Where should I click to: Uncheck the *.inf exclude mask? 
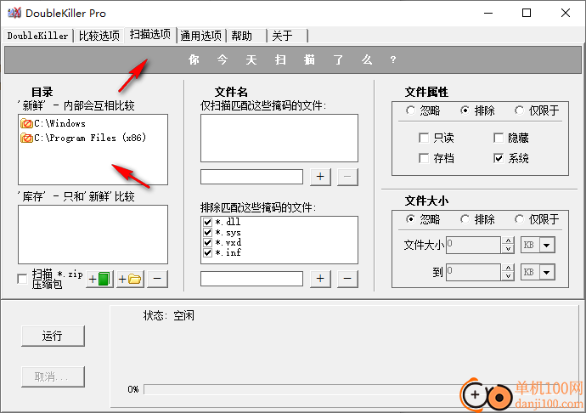(x=208, y=252)
